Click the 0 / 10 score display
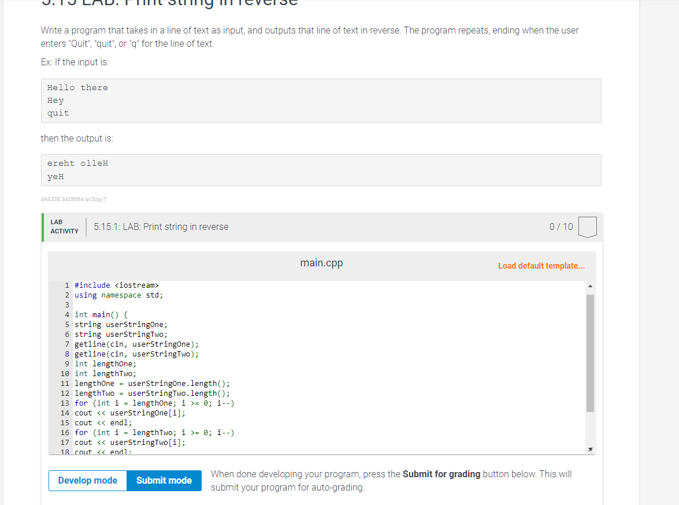 click(x=560, y=226)
